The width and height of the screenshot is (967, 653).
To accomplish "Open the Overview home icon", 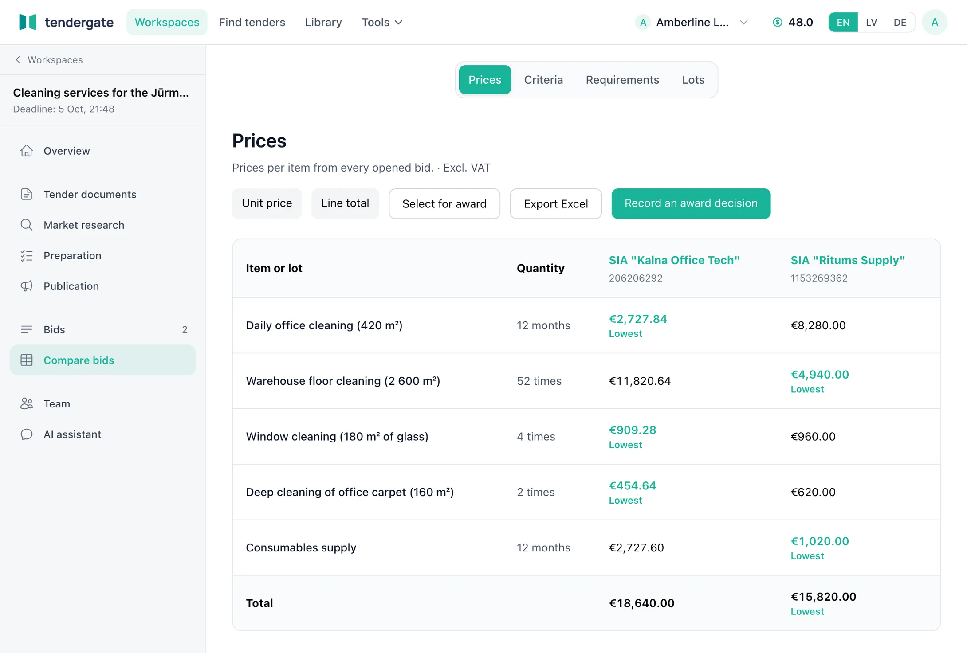I will (27, 151).
